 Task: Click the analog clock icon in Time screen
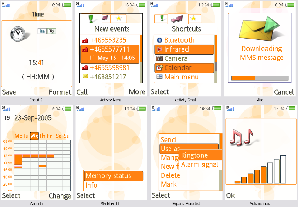pyautogui.click(x=18, y=34)
